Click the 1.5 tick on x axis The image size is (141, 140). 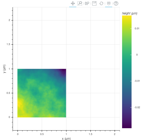91,134
